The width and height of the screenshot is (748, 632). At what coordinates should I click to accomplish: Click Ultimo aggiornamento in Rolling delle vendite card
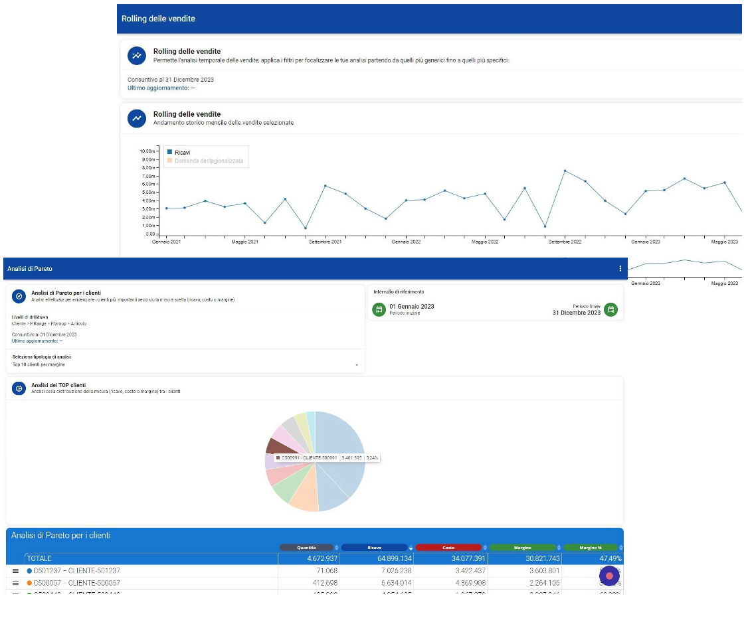(161, 88)
